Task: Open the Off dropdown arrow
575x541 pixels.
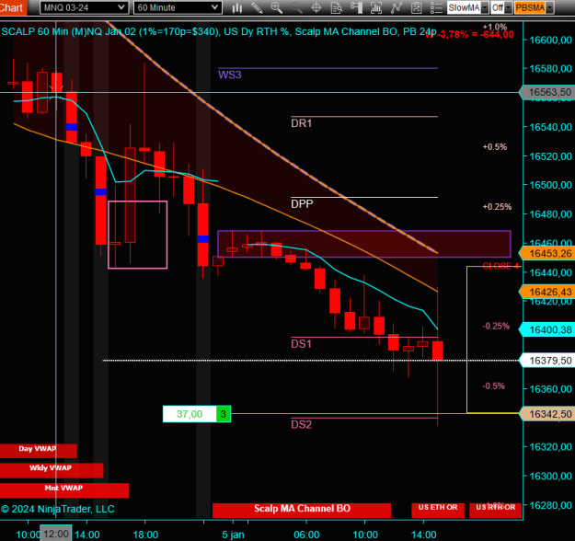Action: tap(508, 7)
